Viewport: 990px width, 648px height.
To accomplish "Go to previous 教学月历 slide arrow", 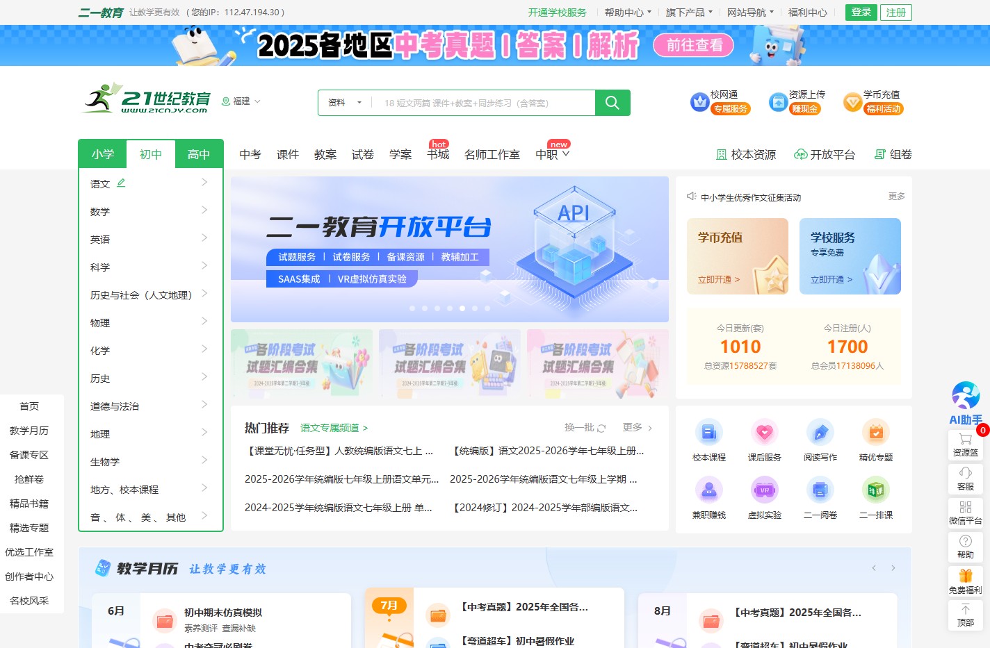I will click(x=874, y=568).
